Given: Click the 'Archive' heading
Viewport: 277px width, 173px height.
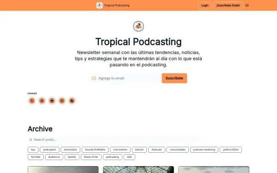Looking at the screenshot, I should pyautogui.click(x=40, y=129).
